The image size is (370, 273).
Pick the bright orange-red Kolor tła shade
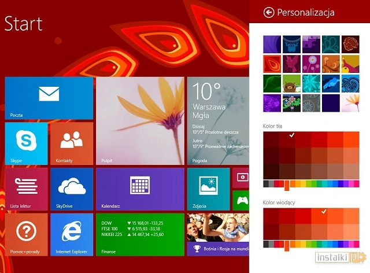pos(351,139)
